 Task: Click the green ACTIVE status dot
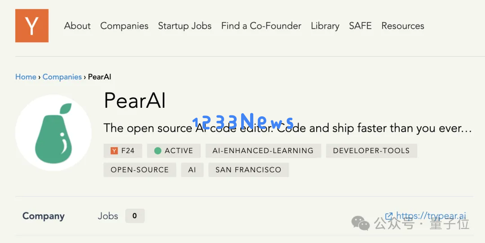(x=158, y=151)
